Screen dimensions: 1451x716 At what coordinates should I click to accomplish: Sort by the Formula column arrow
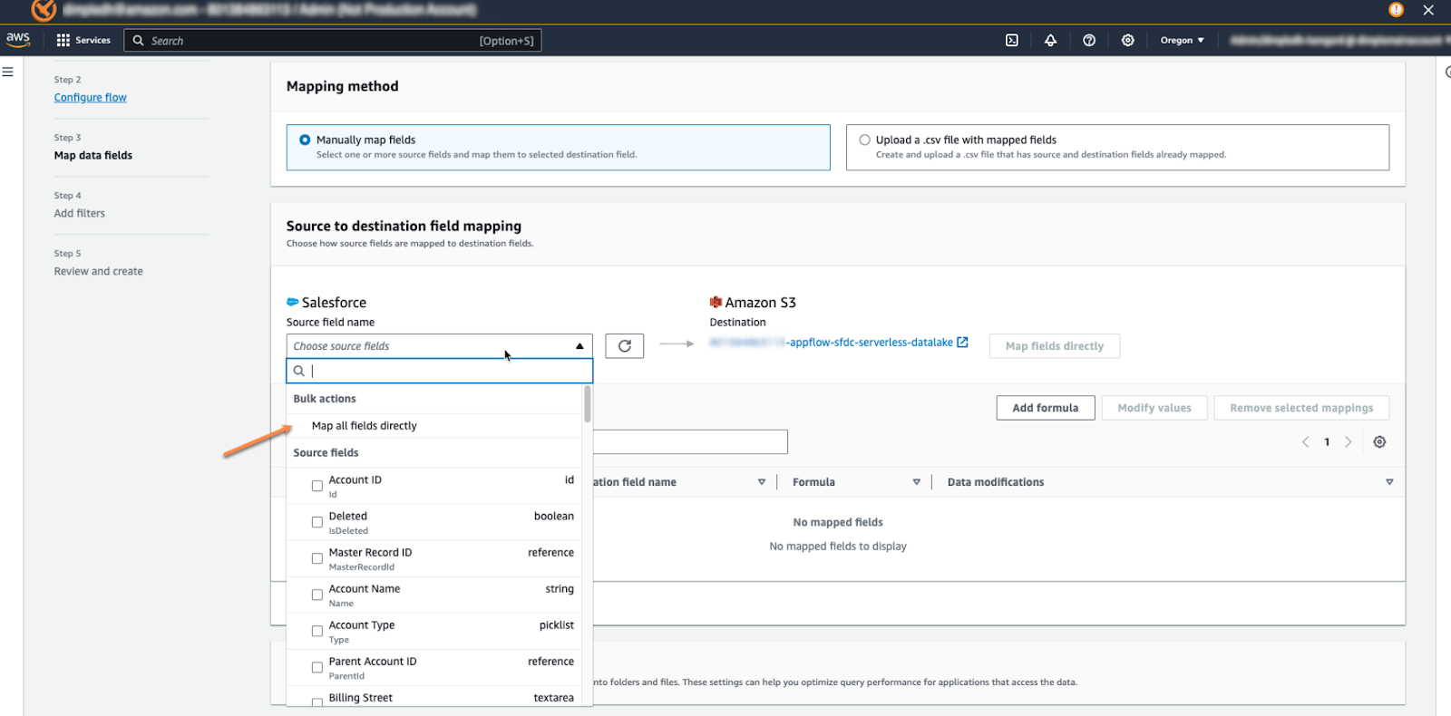pos(916,482)
